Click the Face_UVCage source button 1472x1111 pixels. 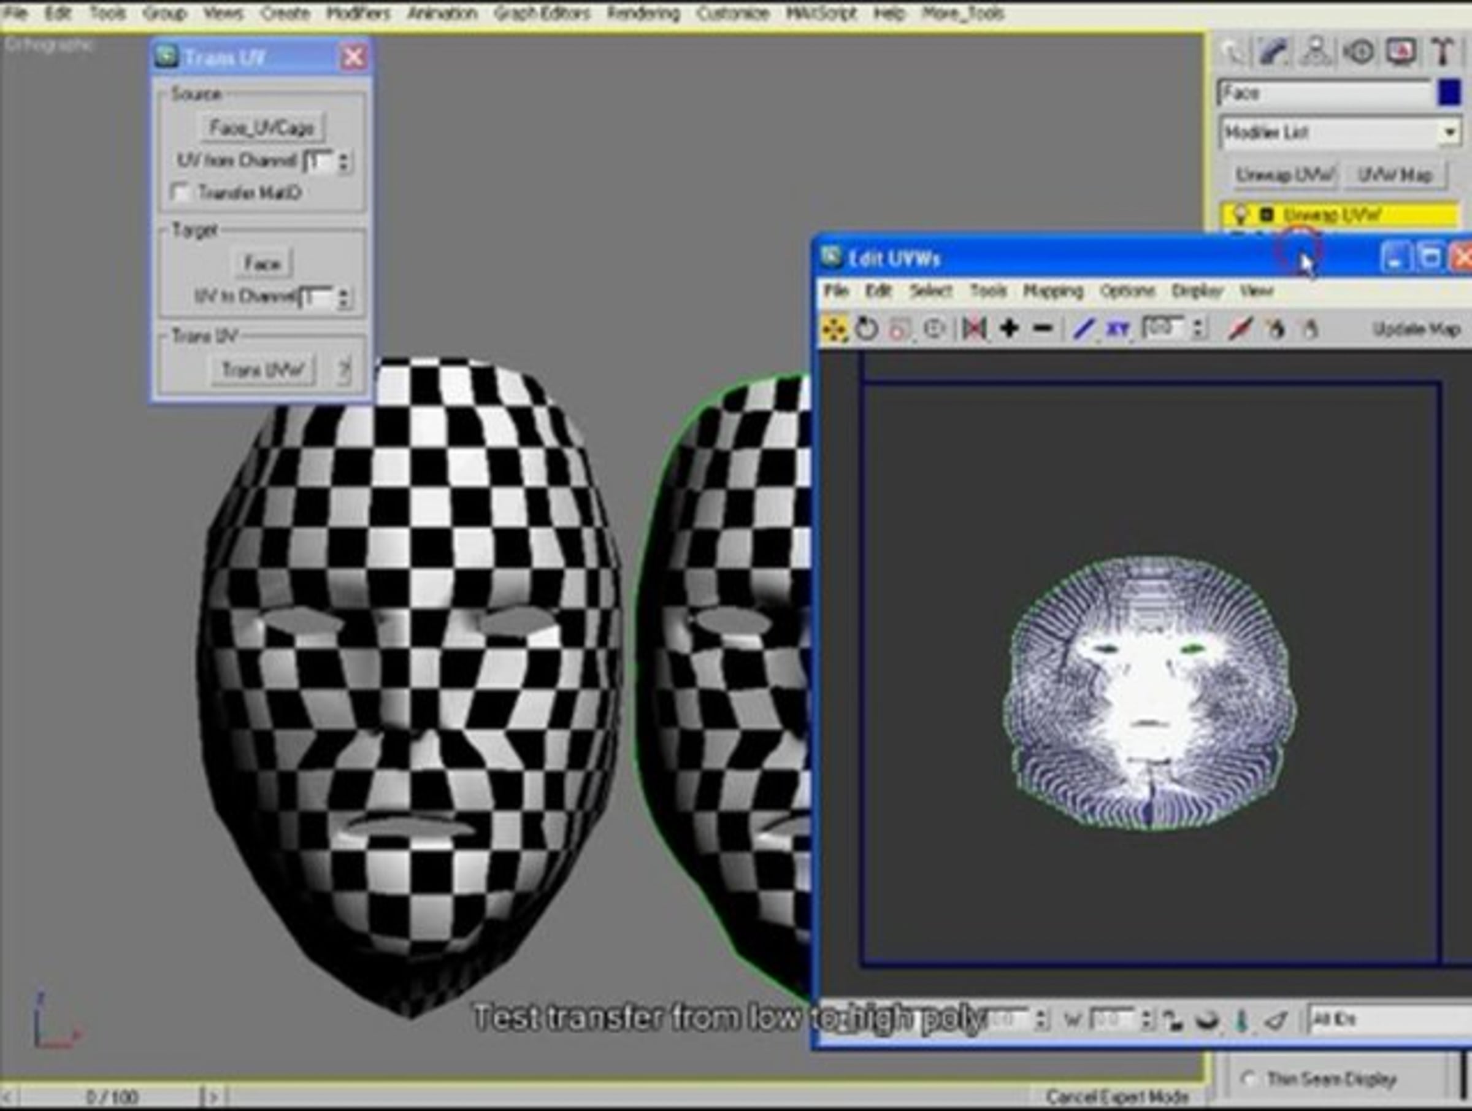[x=262, y=127]
